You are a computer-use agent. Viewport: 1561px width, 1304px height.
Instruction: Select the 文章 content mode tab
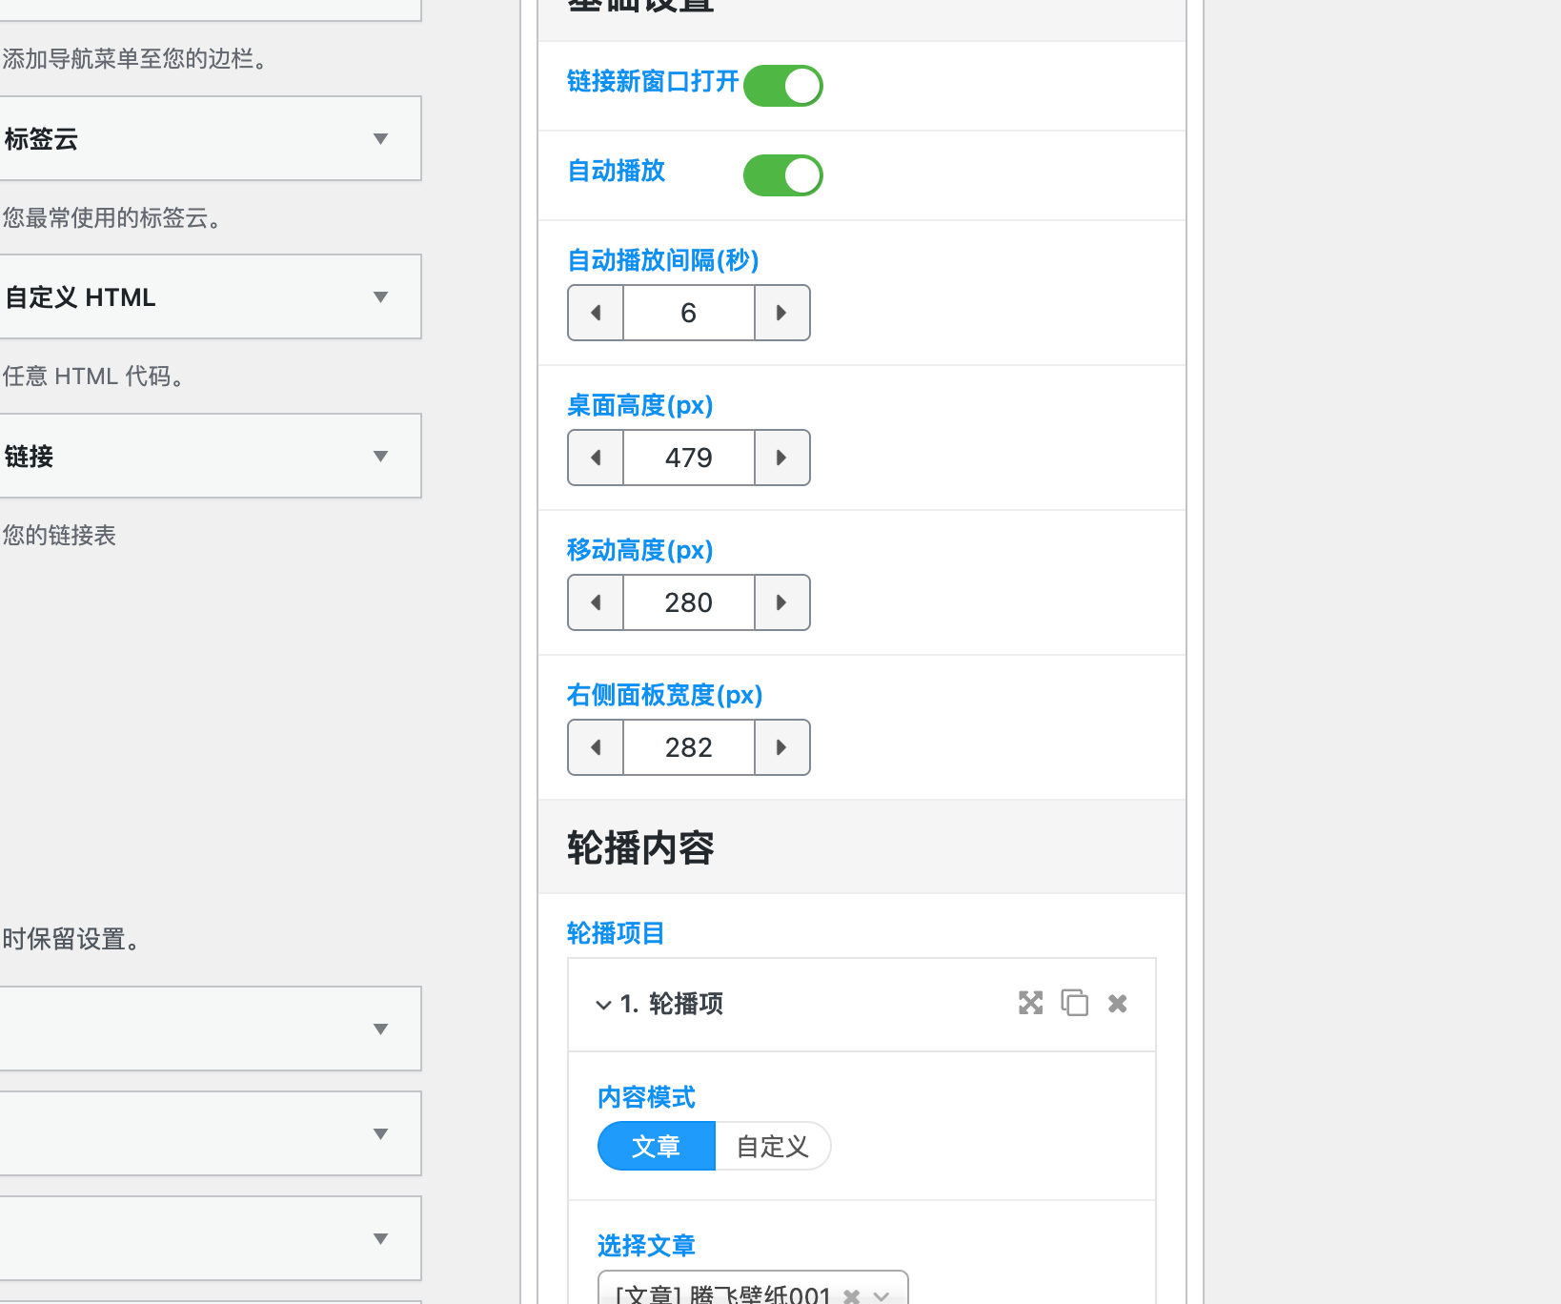(x=656, y=1146)
